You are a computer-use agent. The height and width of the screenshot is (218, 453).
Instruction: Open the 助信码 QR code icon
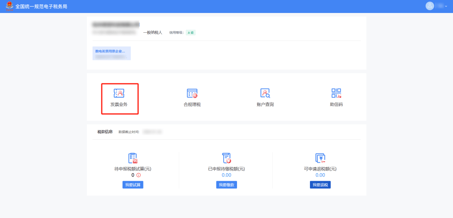pos(336,93)
